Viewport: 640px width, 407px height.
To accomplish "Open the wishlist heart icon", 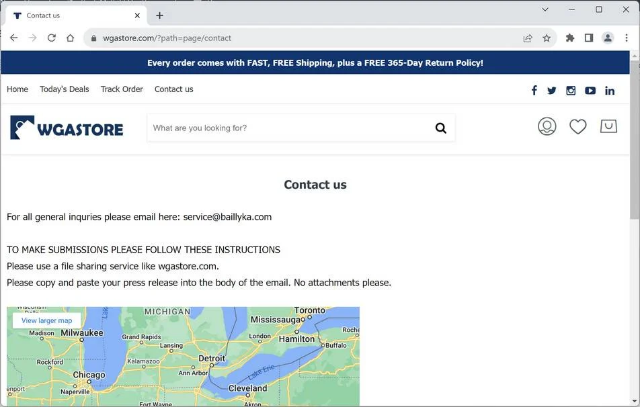I will [578, 126].
